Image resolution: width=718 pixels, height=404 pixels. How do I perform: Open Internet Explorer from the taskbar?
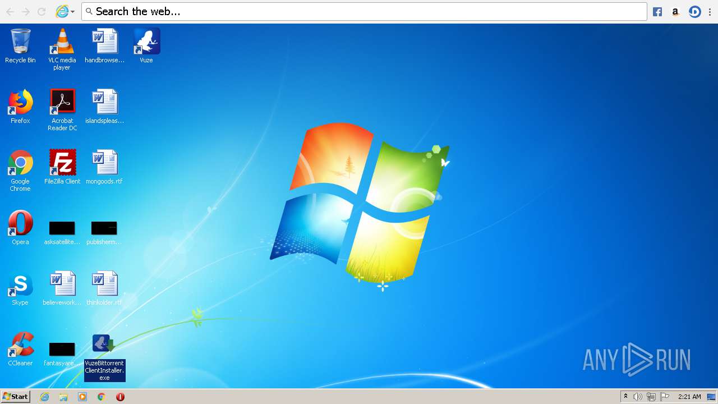[x=45, y=397]
